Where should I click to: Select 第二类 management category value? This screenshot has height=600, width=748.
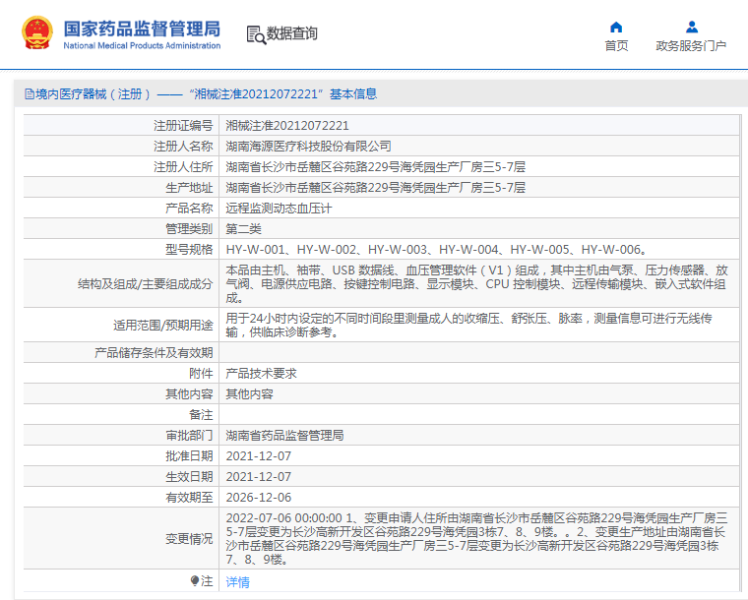point(243,229)
